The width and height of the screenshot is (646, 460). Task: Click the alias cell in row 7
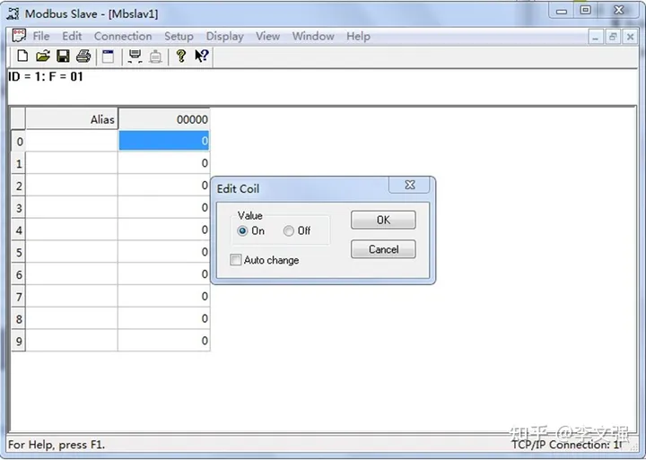point(72,297)
